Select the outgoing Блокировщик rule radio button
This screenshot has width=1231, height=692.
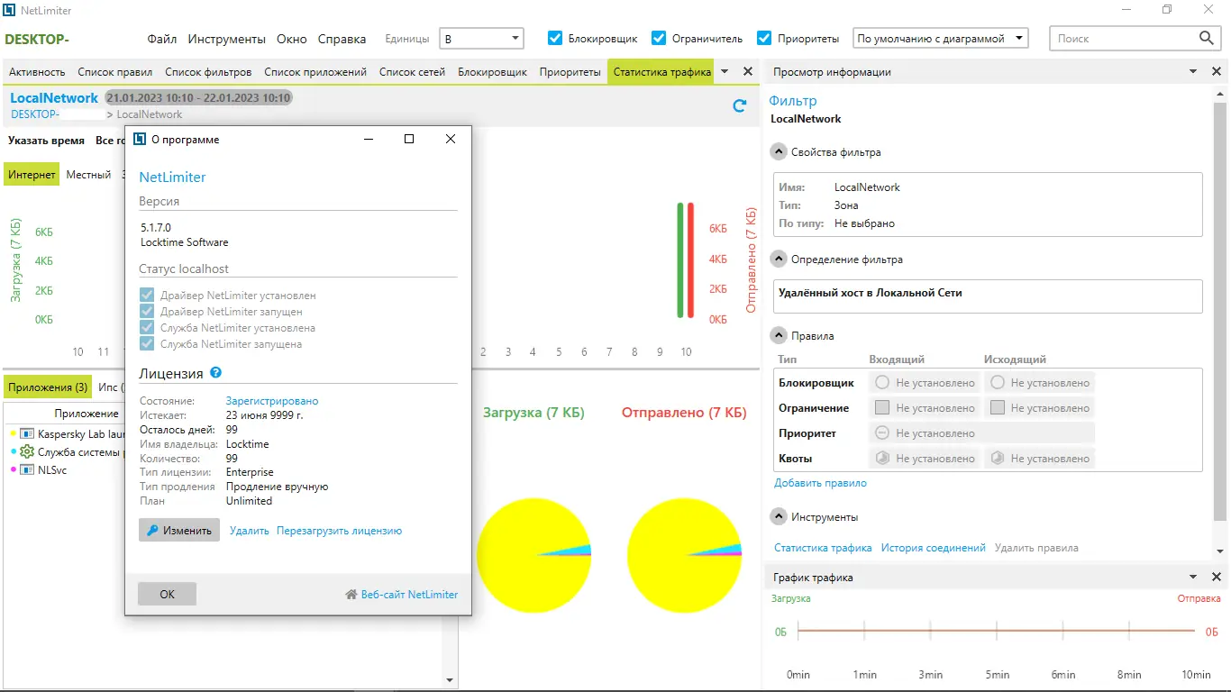point(997,383)
